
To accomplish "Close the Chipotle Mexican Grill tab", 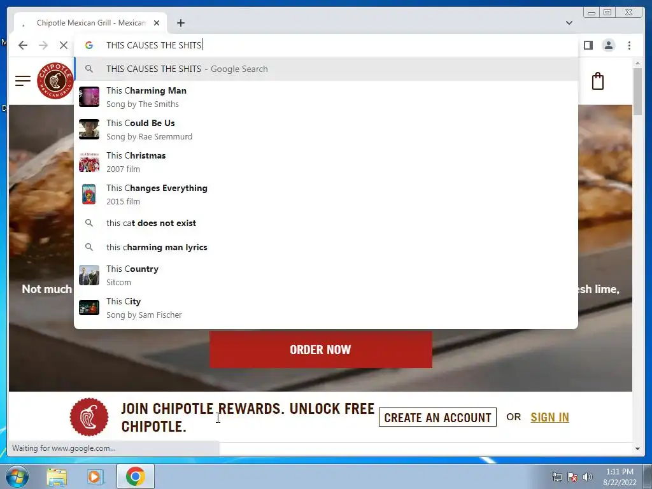I will tap(157, 23).
